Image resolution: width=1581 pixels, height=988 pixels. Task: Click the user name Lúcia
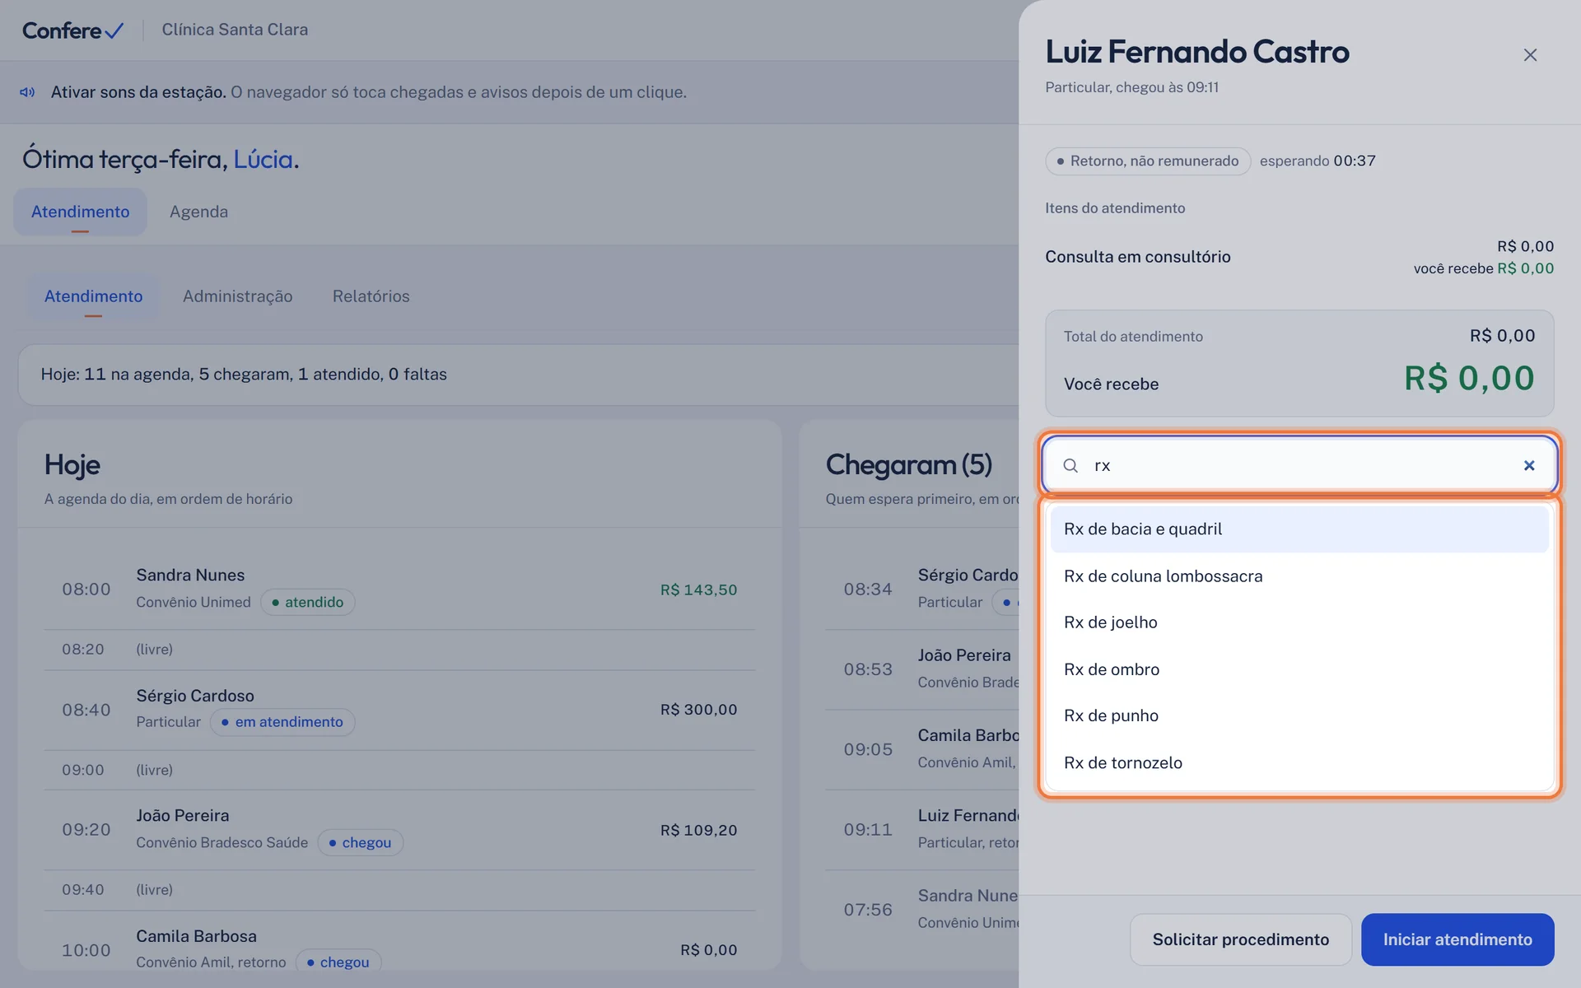(x=263, y=159)
